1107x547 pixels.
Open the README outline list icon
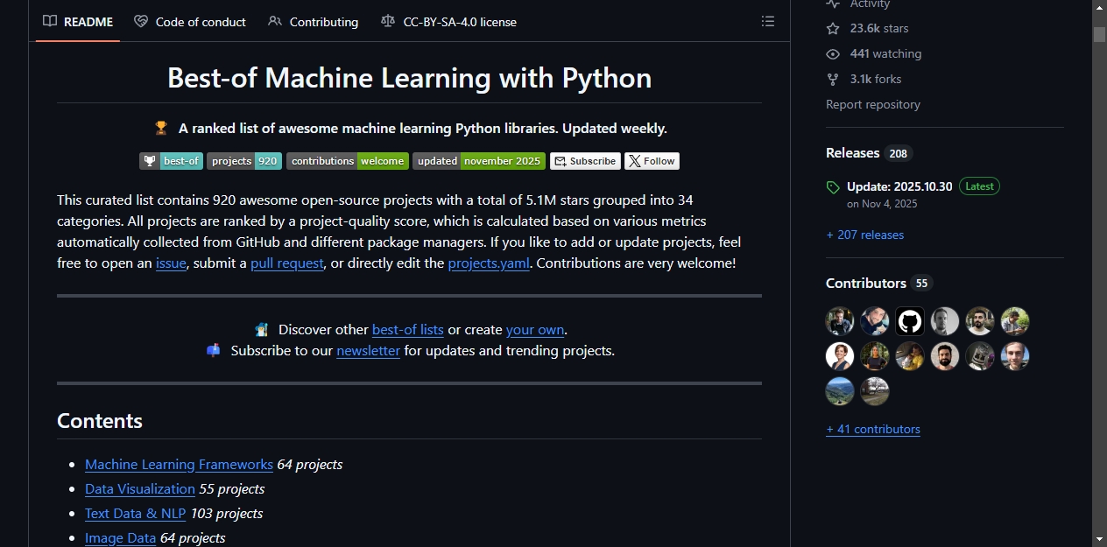pyautogui.click(x=768, y=22)
